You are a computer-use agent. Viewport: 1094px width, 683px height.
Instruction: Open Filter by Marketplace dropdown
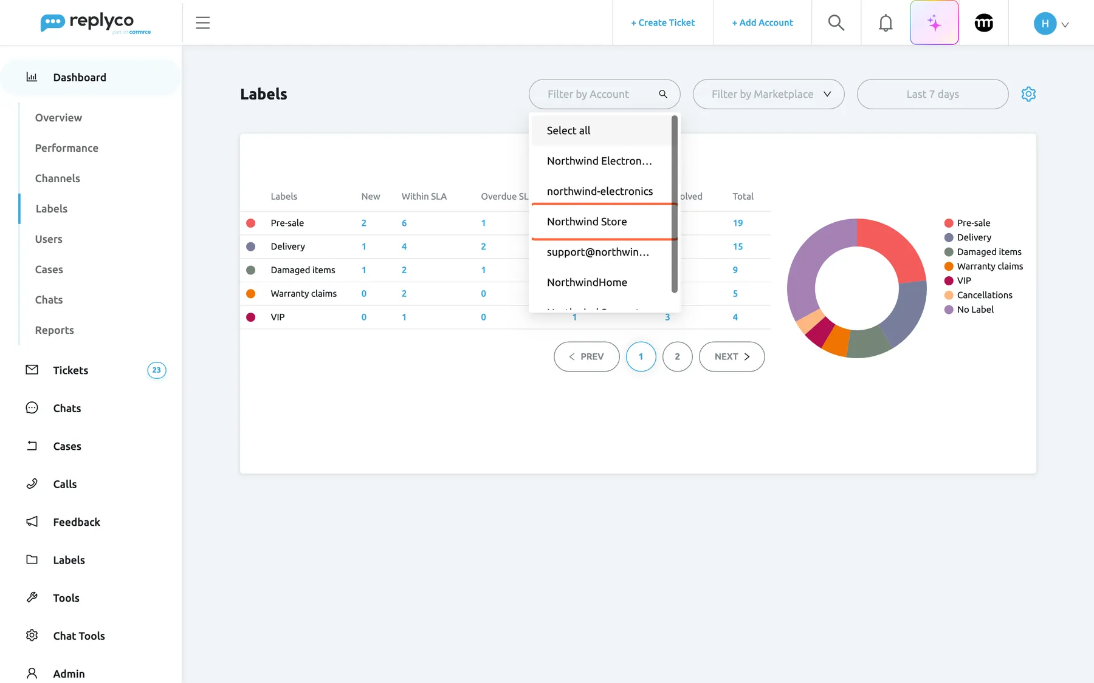[768, 94]
